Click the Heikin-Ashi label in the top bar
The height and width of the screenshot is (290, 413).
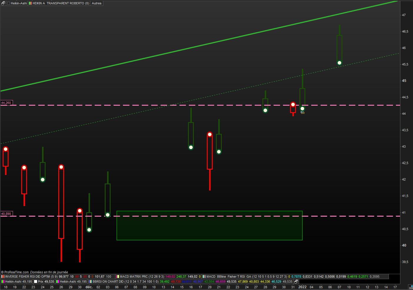pyautogui.click(x=19, y=3)
